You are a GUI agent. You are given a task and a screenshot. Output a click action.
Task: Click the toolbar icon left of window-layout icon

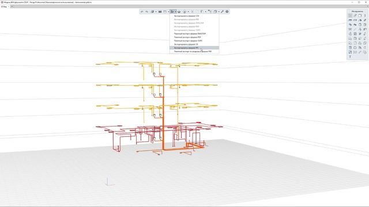[x=209, y=11]
